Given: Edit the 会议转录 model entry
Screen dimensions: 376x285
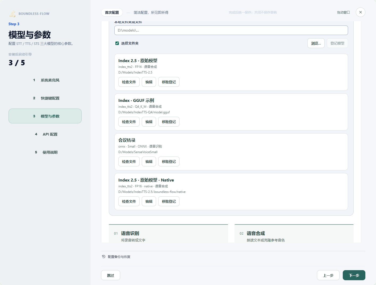Looking at the screenshot, I should pos(149,162).
